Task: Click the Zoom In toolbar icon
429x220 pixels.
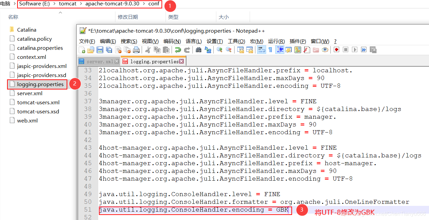Action: point(219,50)
